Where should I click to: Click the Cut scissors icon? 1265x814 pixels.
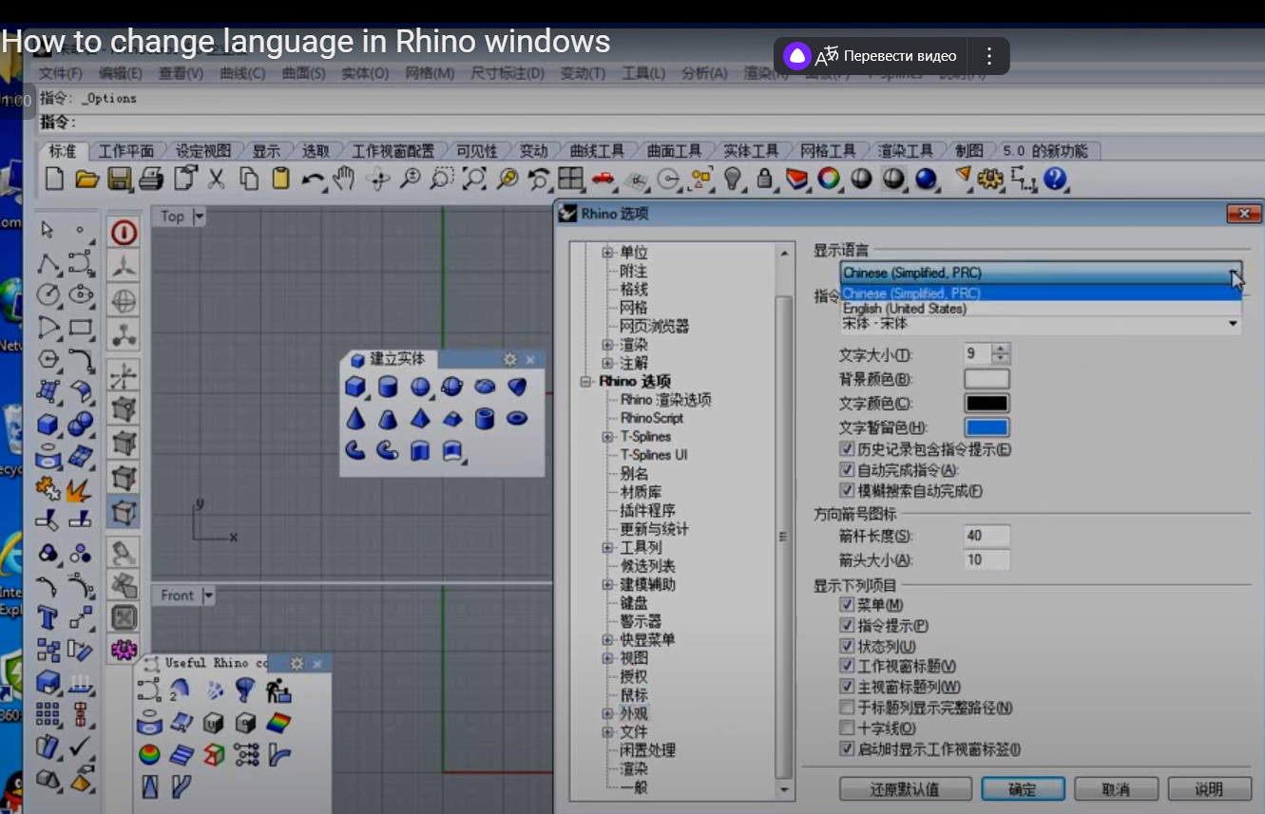click(x=217, y=179)
